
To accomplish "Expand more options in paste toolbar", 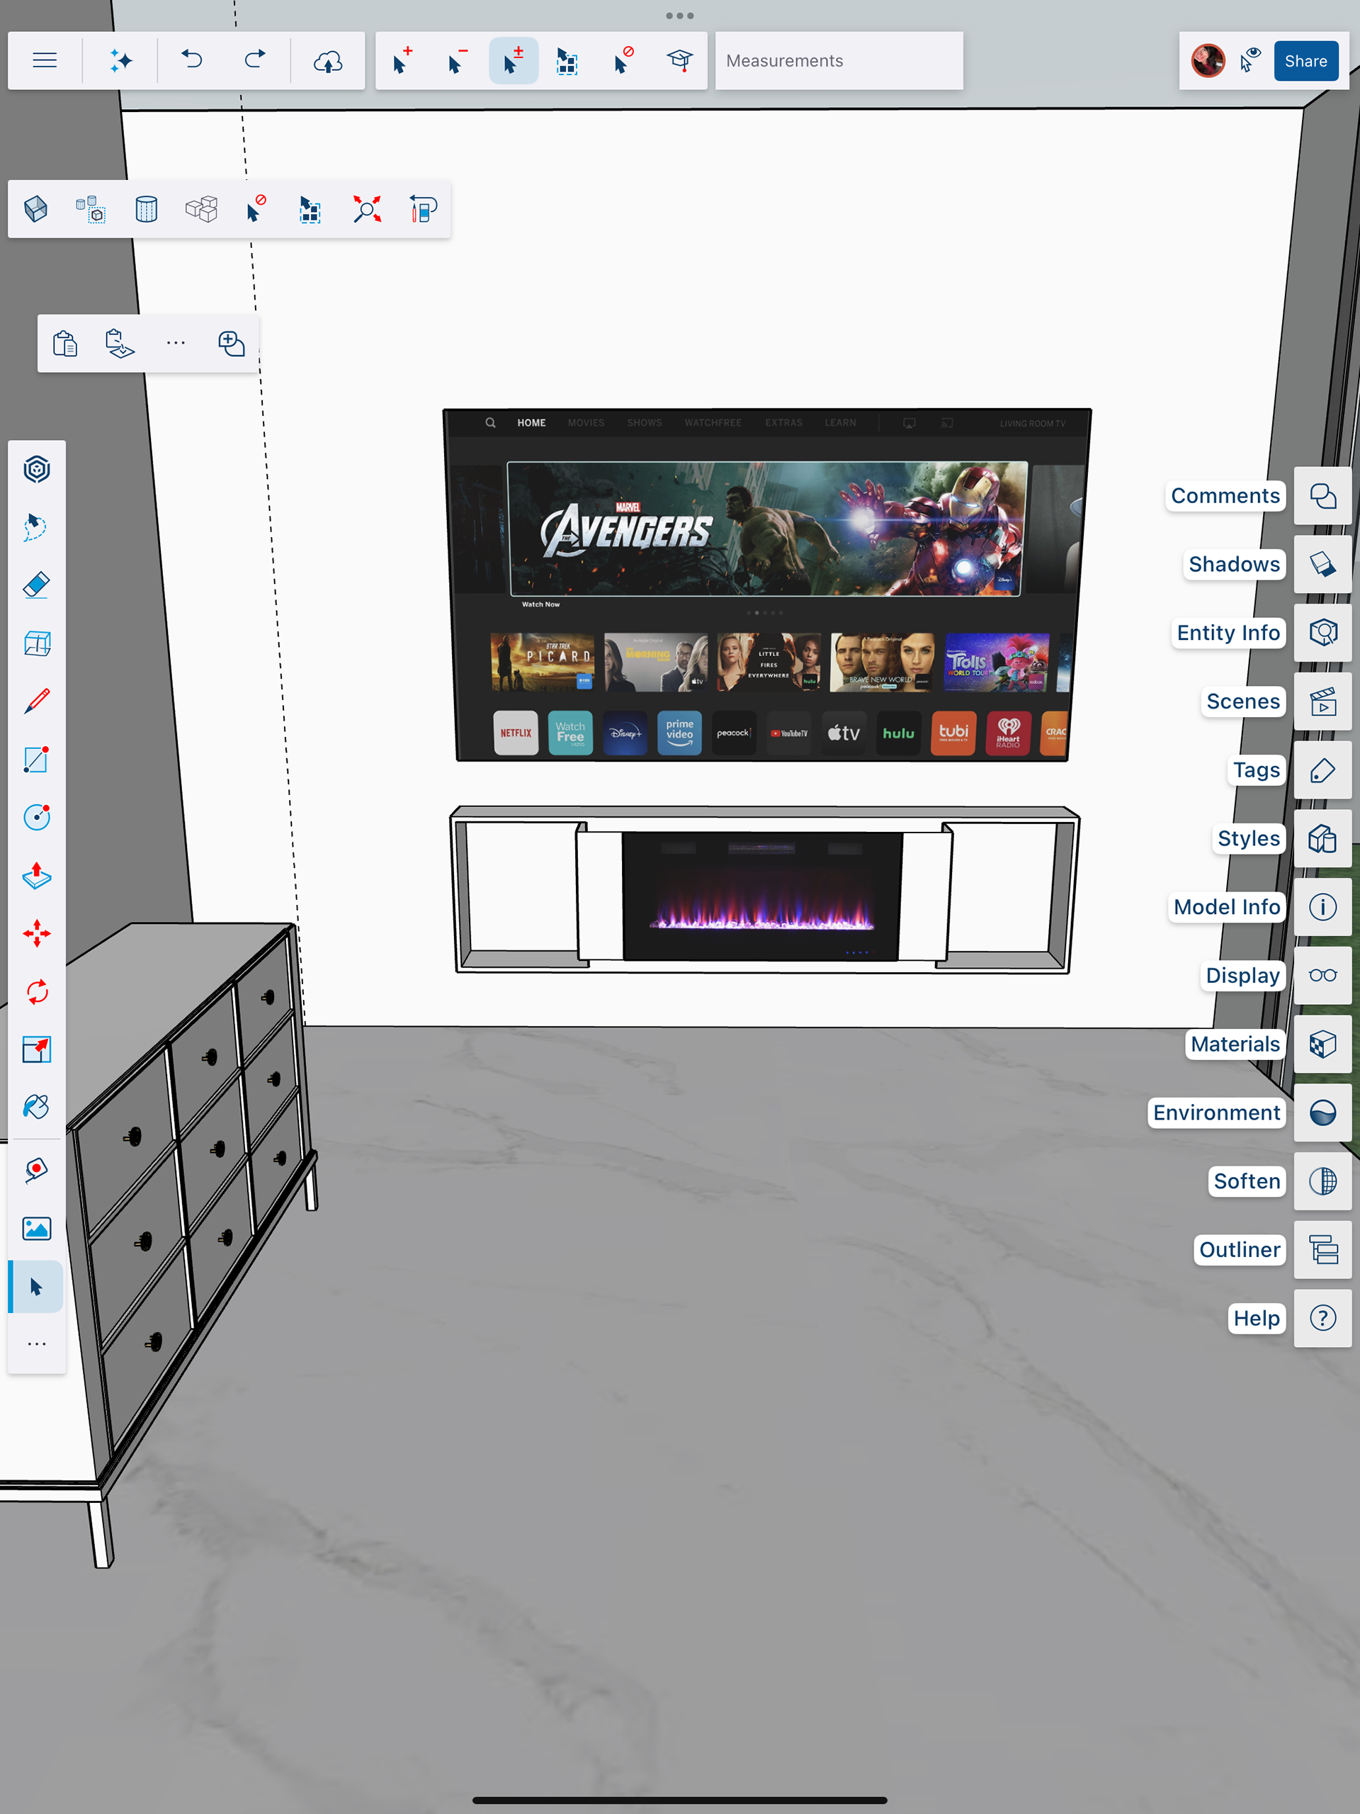I will click(x=176, y=343).
